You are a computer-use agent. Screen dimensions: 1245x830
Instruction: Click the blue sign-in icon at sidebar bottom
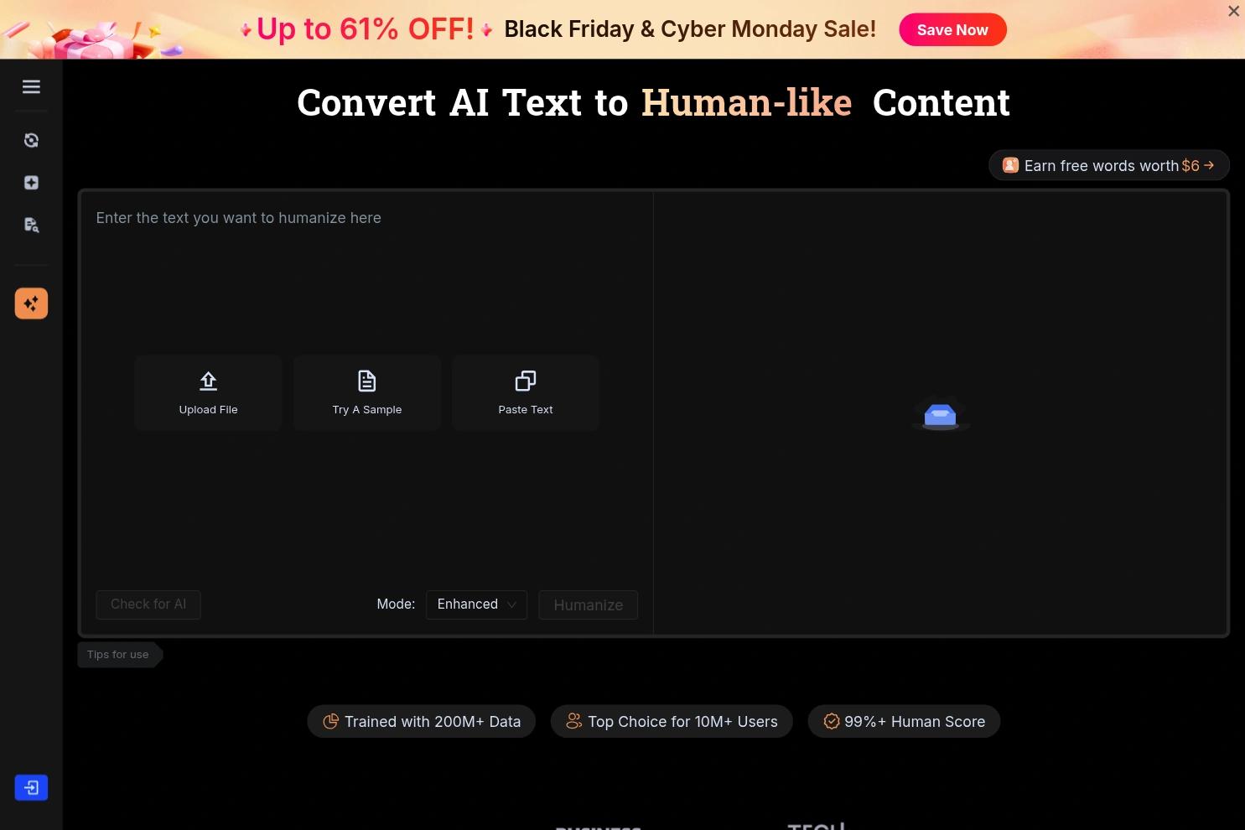pos(31,787)
